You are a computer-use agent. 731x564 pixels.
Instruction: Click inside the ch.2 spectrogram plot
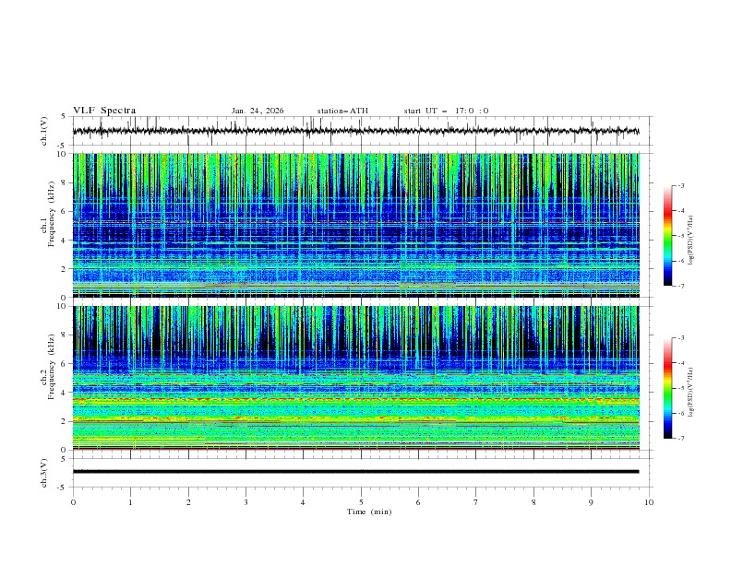click(x=360, y=378)
